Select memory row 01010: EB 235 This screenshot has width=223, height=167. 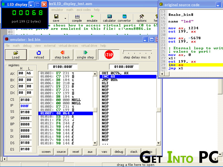66,117
